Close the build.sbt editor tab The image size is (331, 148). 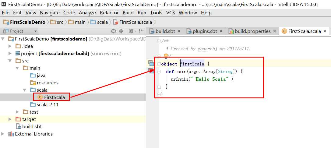pyautogui.click(x=179, y=31)
